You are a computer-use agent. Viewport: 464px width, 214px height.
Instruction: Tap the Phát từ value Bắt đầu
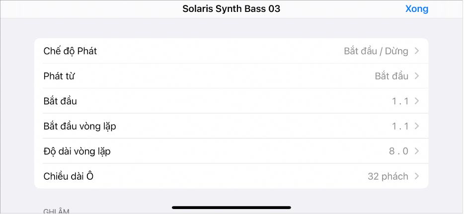391,76
